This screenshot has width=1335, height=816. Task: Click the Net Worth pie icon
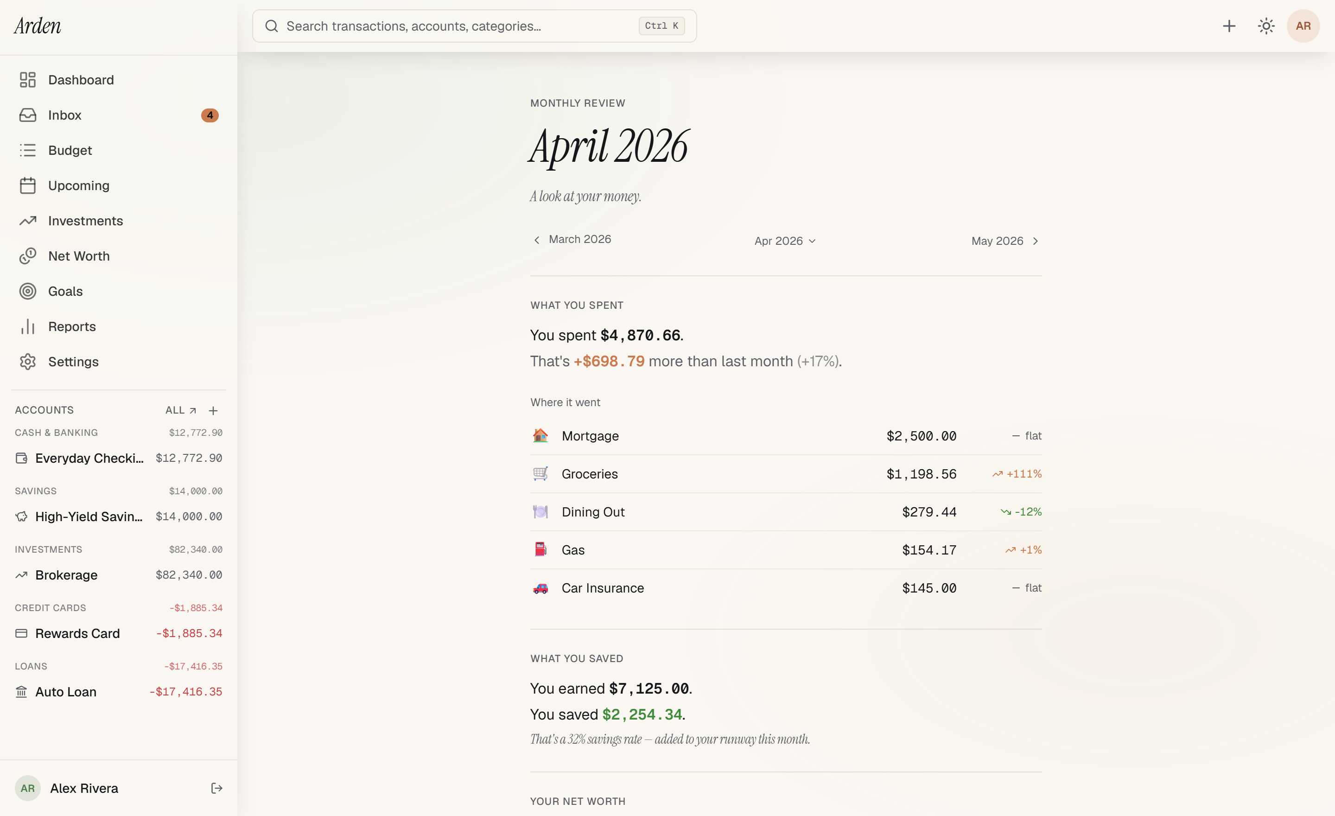pos(28,256)
